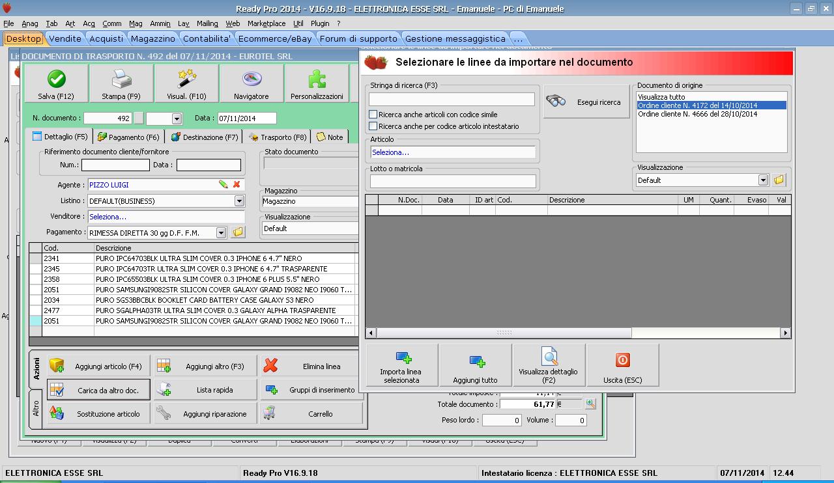Open the Marketplace menu
834x483 pixels.
coord(266,23)
